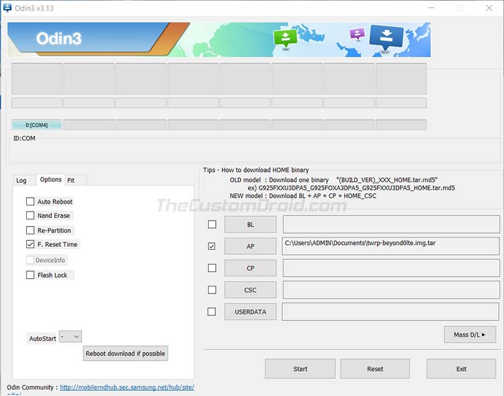Close the Odin3 window
504x396 pixels.
pyautogui.click(x=489, y=8)
